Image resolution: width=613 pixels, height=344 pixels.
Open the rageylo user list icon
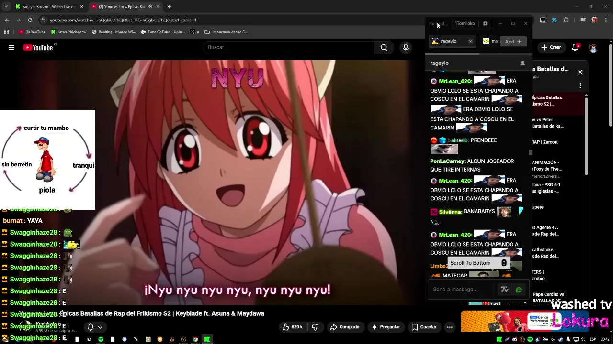(522, 63)
